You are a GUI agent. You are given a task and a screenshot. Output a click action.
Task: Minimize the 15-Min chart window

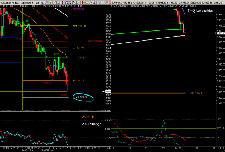point(103,3)
